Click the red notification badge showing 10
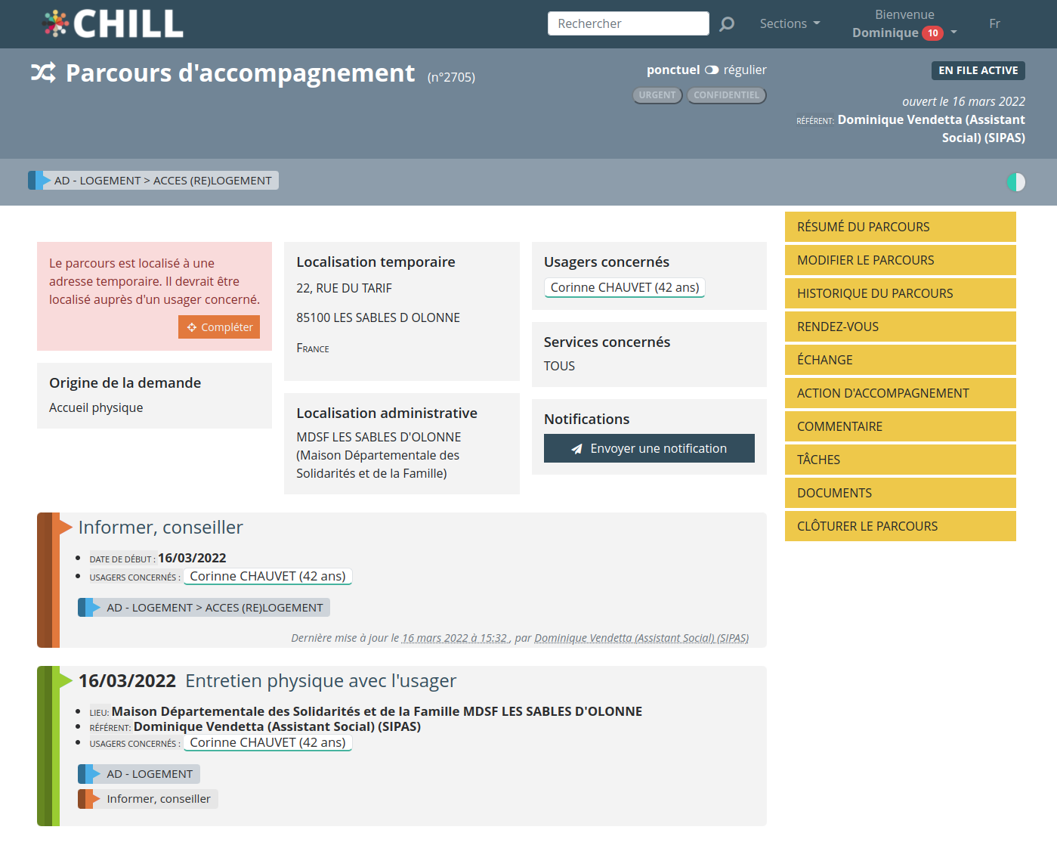Viewport: 1057px width, 867px height. click(x=932, y=33)
